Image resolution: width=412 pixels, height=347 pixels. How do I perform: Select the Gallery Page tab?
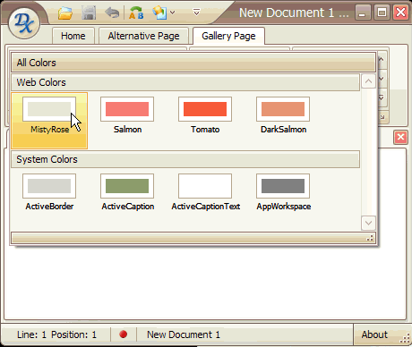tap(228, 36)
